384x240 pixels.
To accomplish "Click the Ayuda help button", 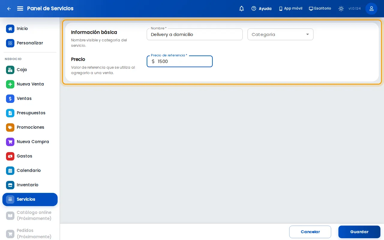I will pos(261,8).
